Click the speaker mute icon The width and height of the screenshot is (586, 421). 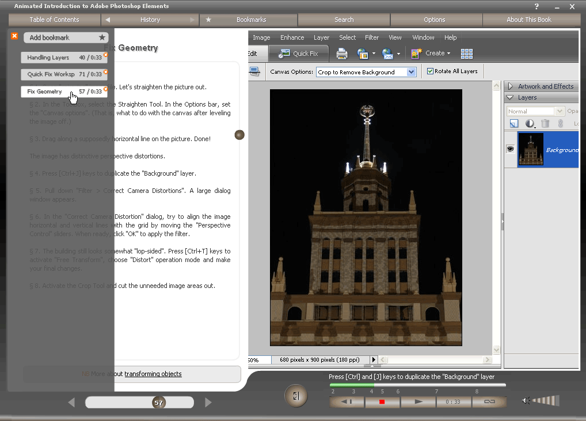(x=526, y=401)
